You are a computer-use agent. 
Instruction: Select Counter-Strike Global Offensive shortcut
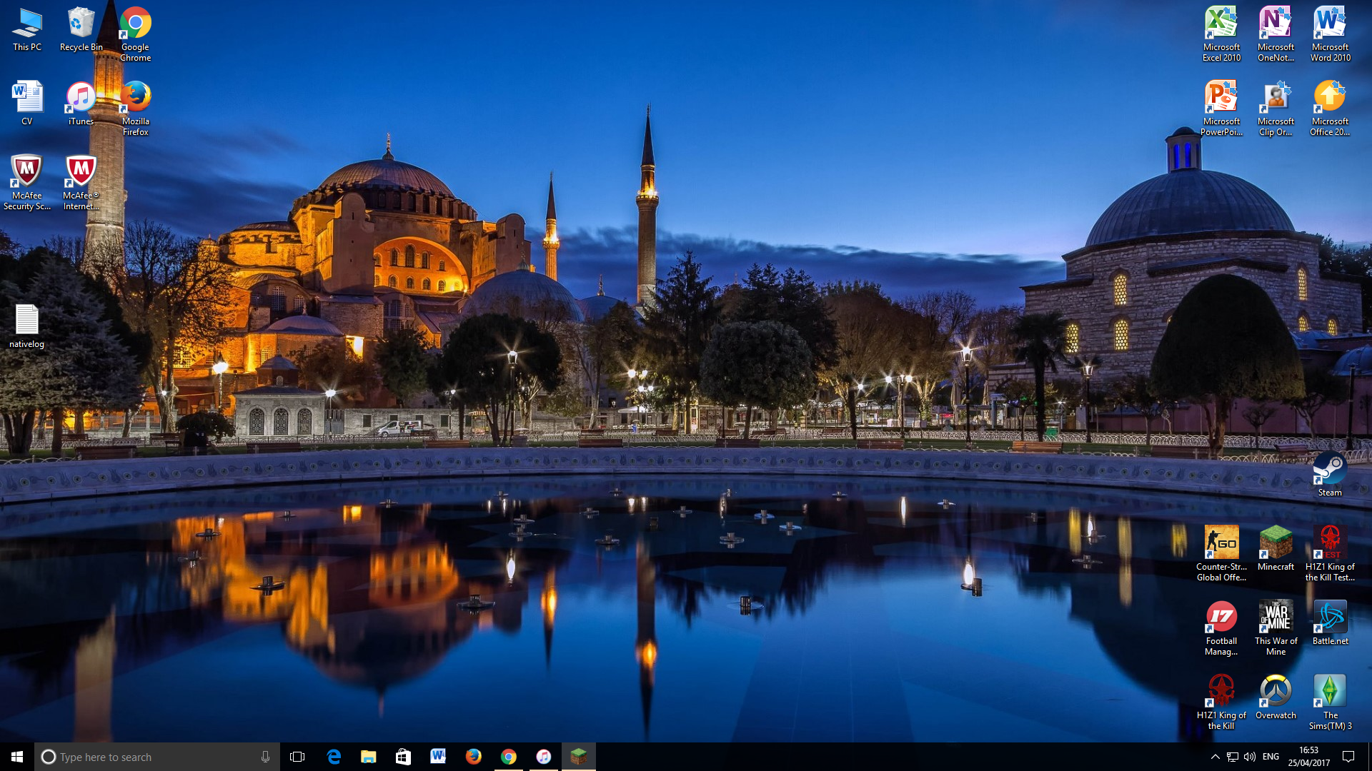click(x=1221, y=544)
